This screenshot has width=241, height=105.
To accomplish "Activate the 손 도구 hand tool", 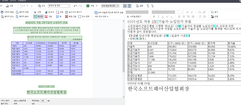I will click(x=49, y=12).
